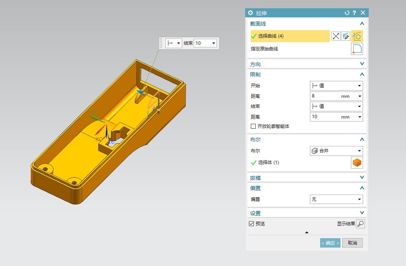Click the 确定 button
This screenshot has width=406, height=266.
[x=330, y=243]
